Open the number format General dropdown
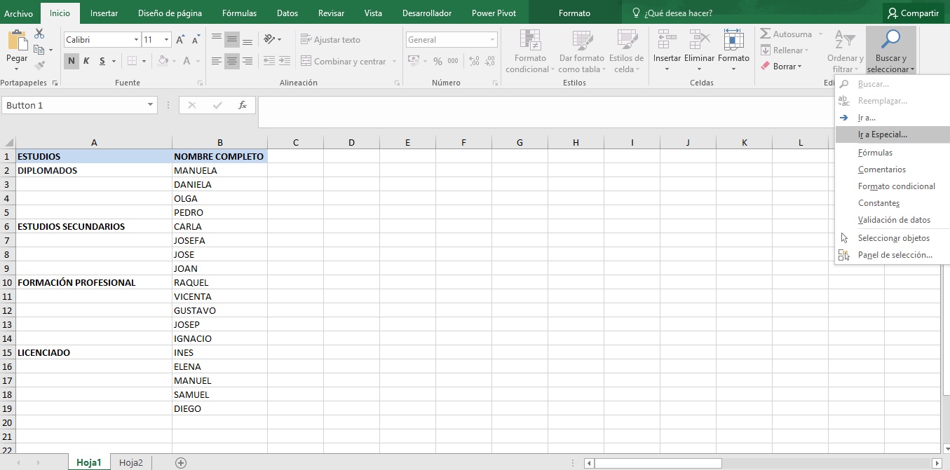Screen dimensions: 950x470 (493, 40)
